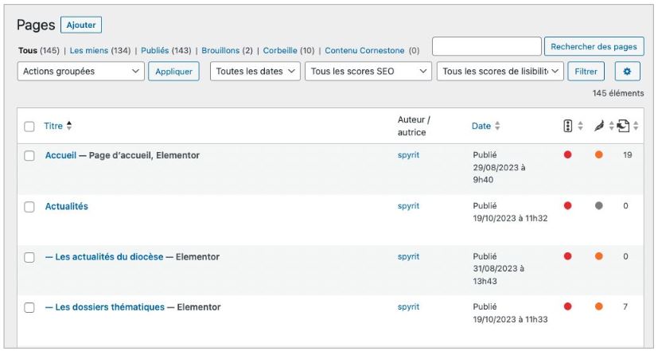The width and height of the screenshot is (658, 355).
Task: Click the sort arrows next to Titre
Action: tap(69, 126)
